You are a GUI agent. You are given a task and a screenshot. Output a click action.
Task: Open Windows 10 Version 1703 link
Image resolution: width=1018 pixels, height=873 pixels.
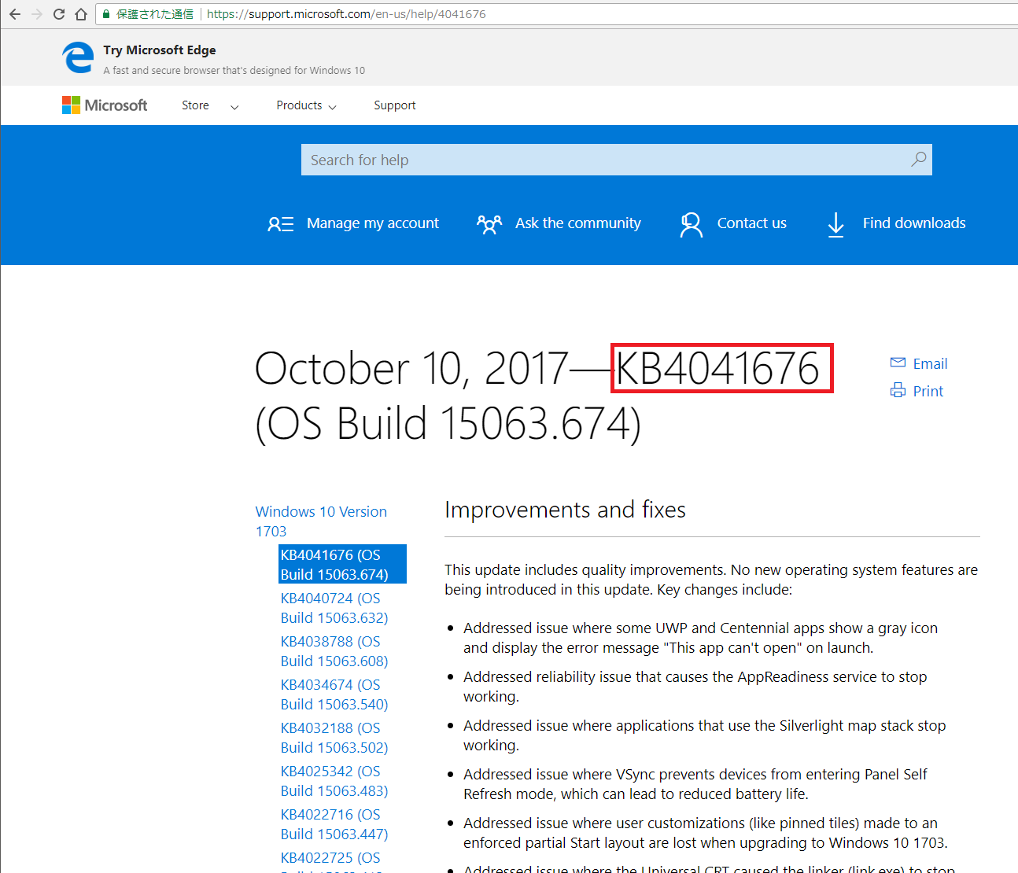(321, 521)
